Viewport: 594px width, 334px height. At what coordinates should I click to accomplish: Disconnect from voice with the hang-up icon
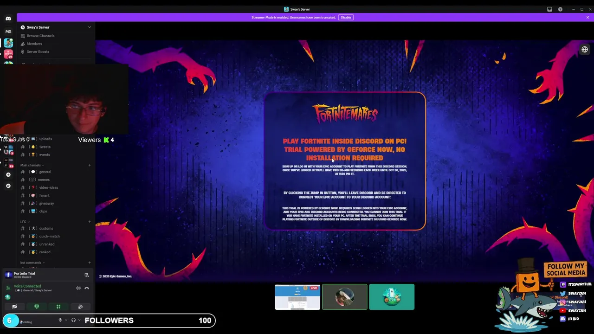[87, 288]
